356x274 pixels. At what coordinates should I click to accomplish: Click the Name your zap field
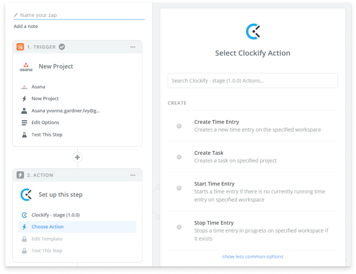[x=79, y=15]
